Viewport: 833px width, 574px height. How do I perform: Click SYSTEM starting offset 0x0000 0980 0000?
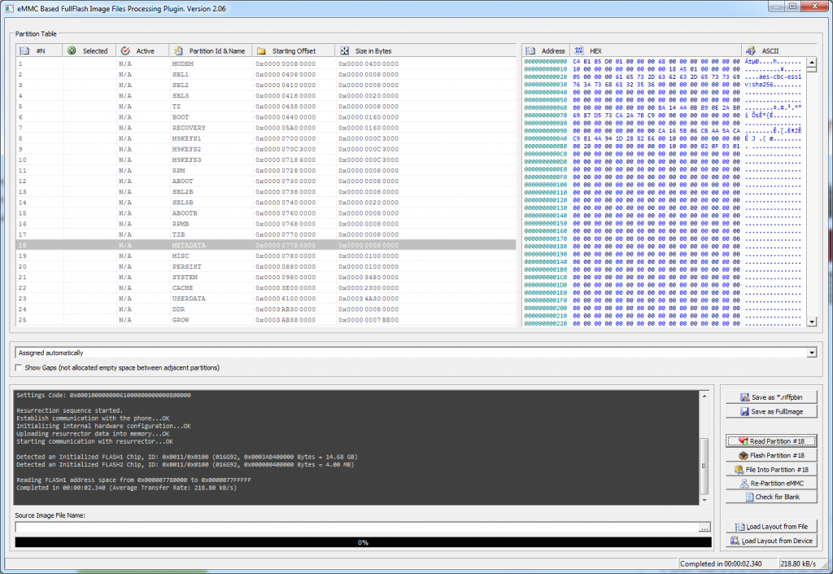tap(286, 277)
